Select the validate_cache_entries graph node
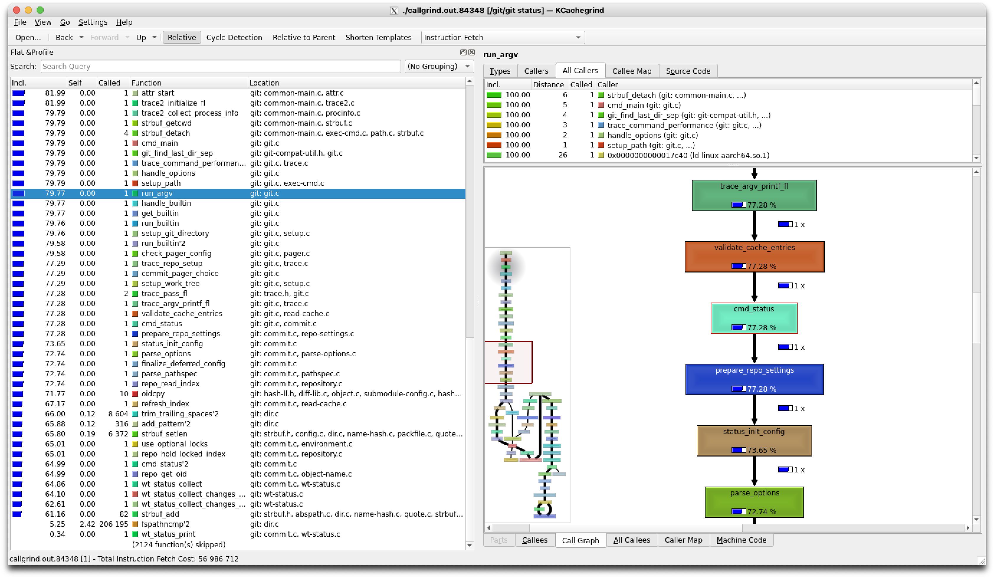 click(x=754, y=257)
